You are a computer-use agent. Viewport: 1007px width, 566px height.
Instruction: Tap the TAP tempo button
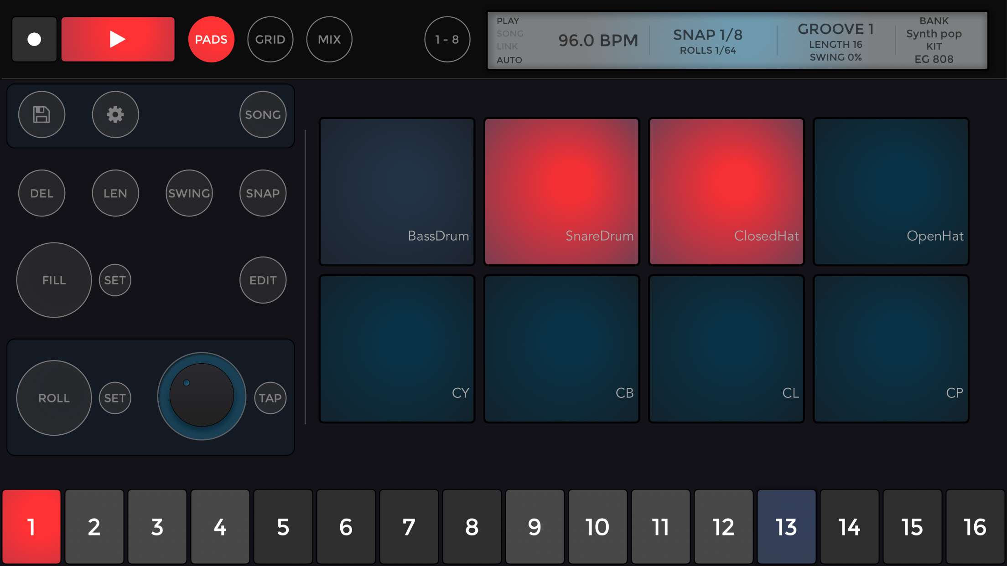[270, 398]
